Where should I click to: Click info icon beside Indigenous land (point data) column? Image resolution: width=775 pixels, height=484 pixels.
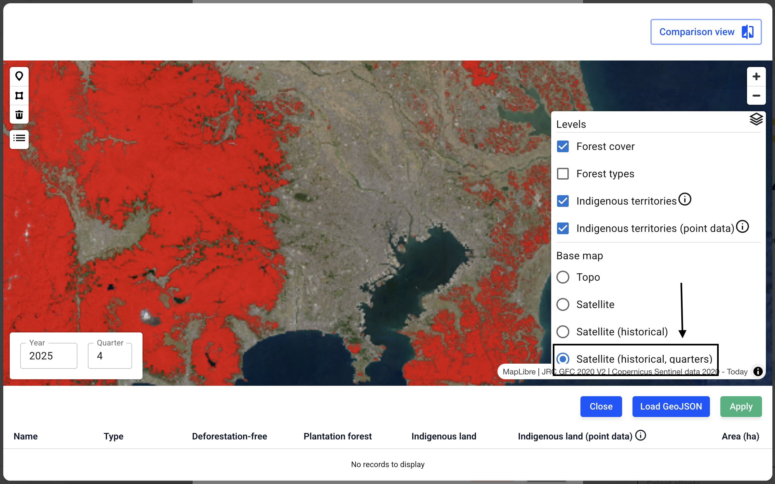pos(641,435)
